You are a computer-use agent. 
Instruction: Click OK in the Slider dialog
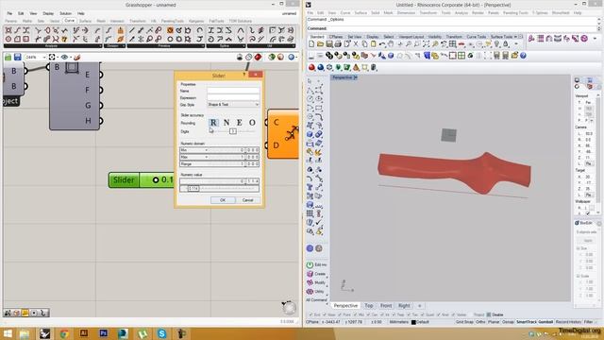coord(223,200)
